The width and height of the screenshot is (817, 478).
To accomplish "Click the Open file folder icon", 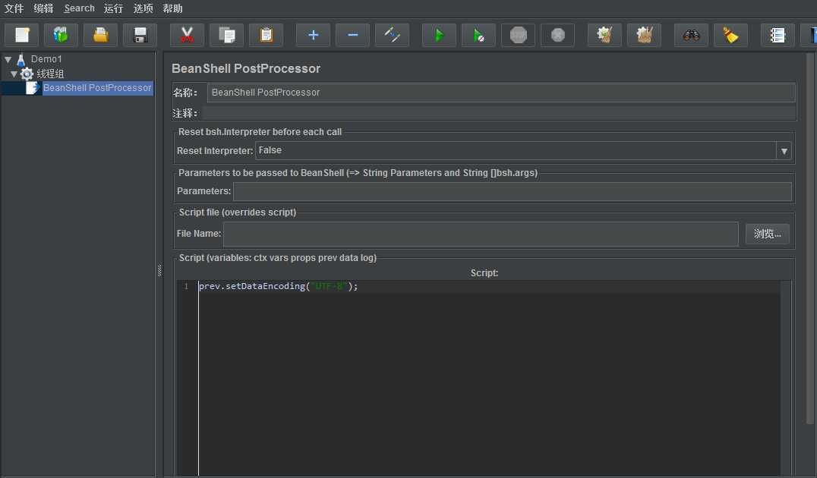I will 100,35.
